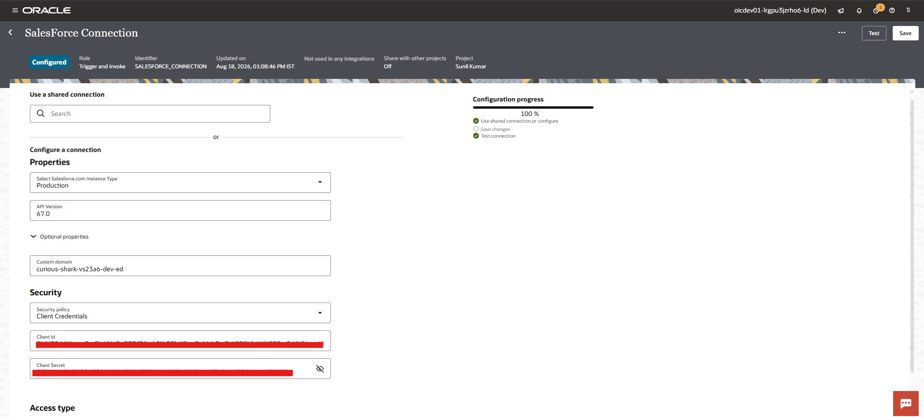924x417 pixels.
Task: Open the hamburger navigation menu
Action: [15, 10]
